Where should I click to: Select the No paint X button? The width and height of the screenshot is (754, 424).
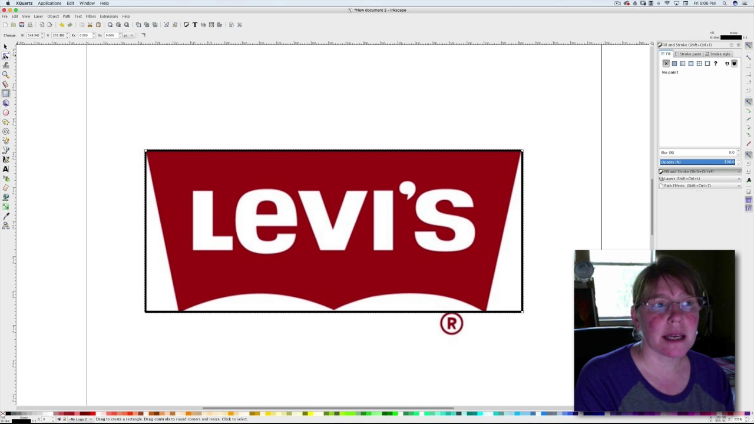tap(666, 64)
